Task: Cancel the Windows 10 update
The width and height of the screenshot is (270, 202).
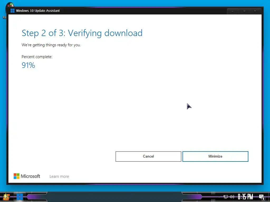Action: pos(148,156)
